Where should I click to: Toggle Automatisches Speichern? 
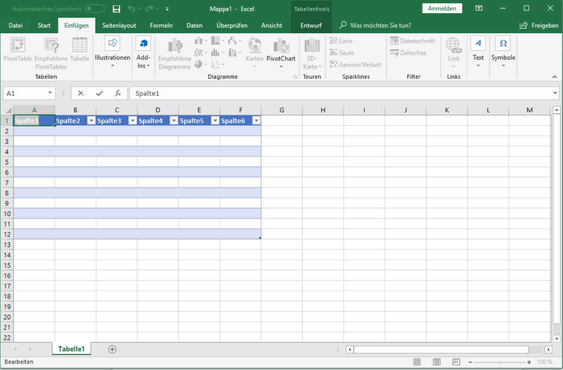point(94,8)
